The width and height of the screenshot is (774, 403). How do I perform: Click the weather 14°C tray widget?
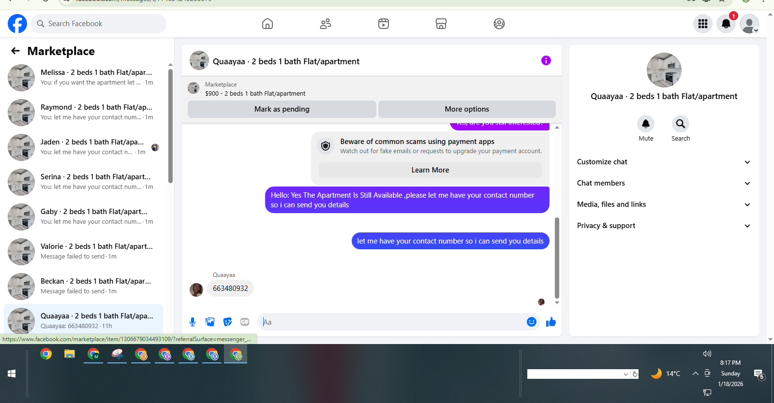click(666, 374)
